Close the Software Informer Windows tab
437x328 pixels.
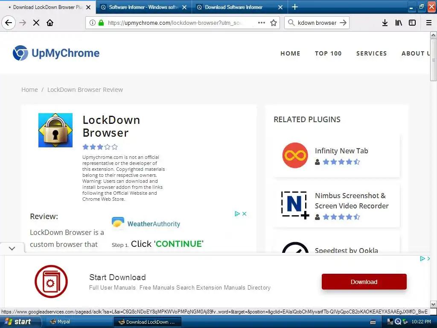(x=184, y=7)
